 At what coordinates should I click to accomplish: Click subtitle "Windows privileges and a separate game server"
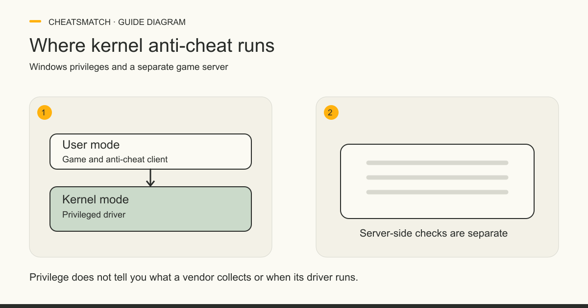(x=129, y=67)
